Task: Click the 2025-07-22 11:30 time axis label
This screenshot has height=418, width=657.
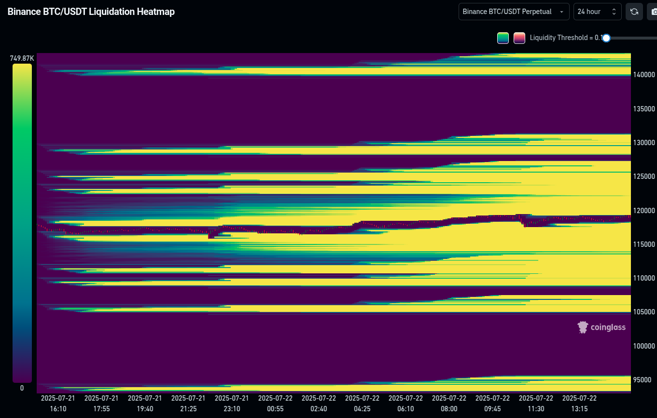Action: point(536,403)
